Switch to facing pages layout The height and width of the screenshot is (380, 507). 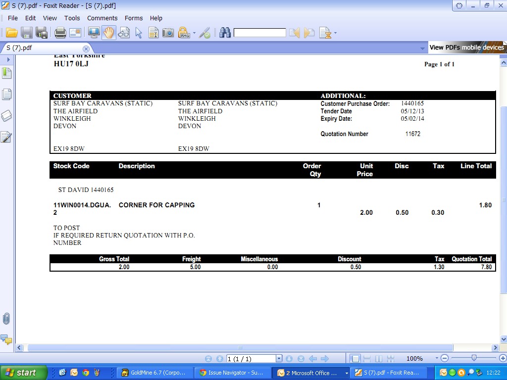(x=379, y=359)
